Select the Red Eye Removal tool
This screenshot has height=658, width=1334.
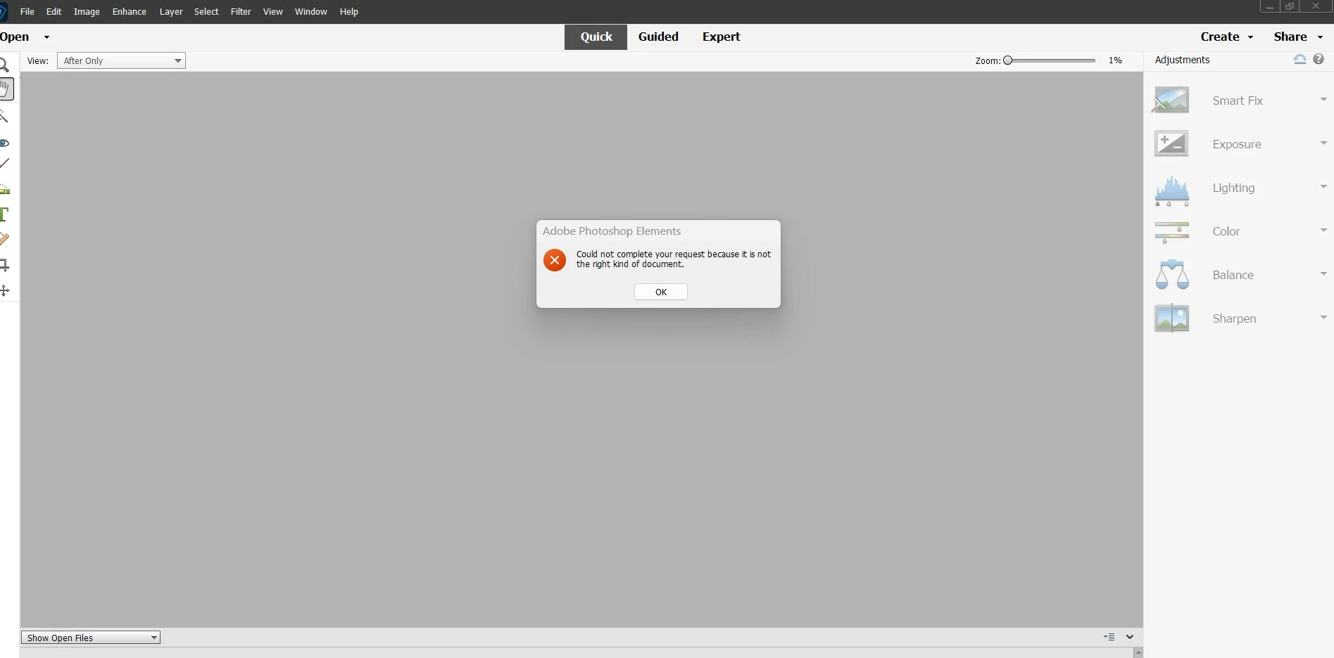[4, 143]
